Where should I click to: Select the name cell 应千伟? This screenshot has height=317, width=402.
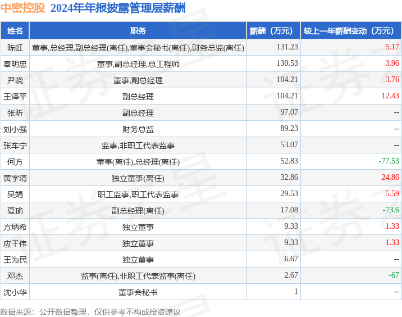click(15, 243)
